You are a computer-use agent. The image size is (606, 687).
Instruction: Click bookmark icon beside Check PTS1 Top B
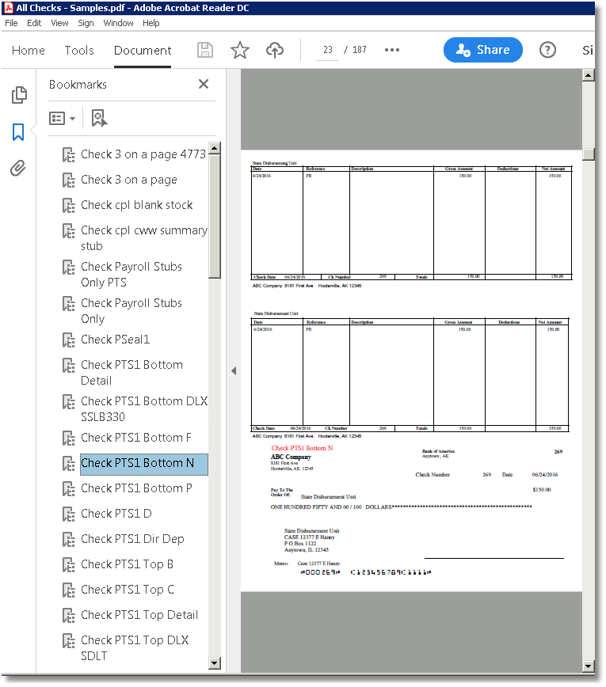click(x=68, y=565)
